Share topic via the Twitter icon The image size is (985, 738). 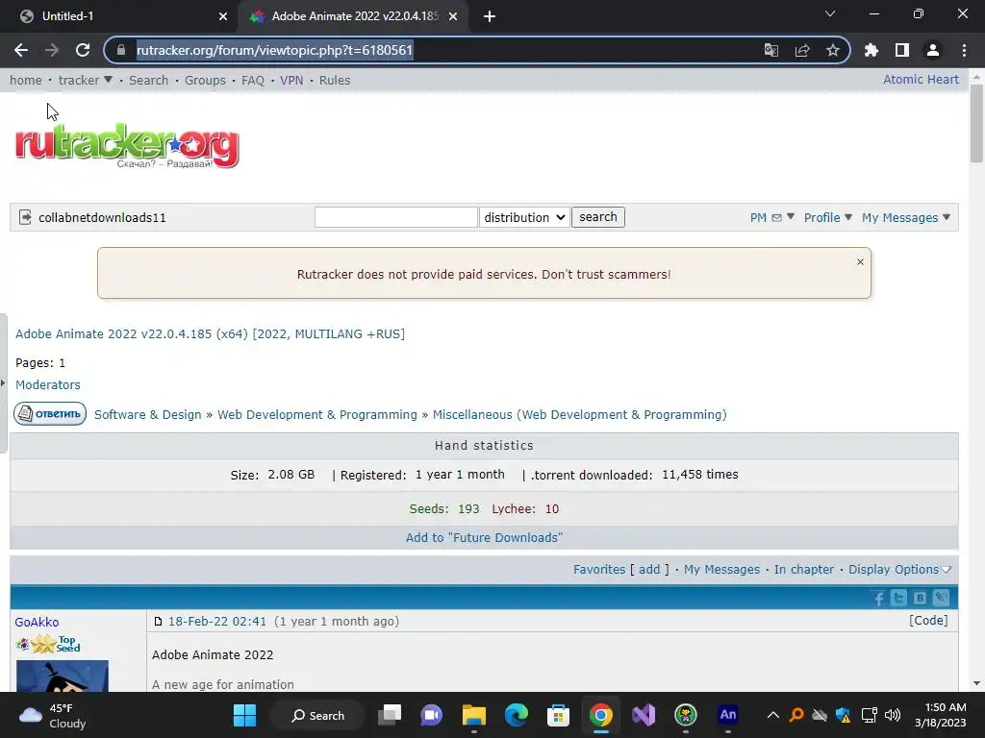click(x=899, y=598)
